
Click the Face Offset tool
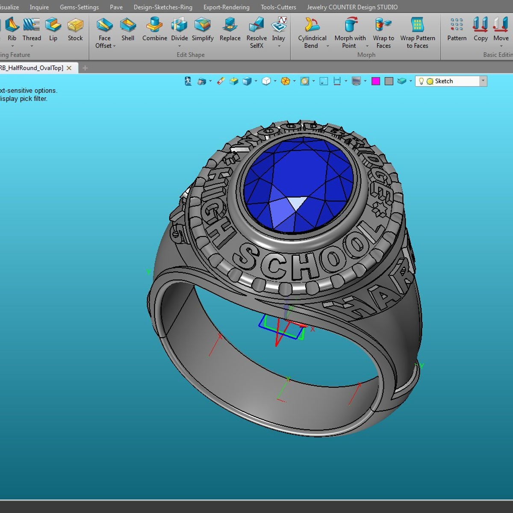104,33
